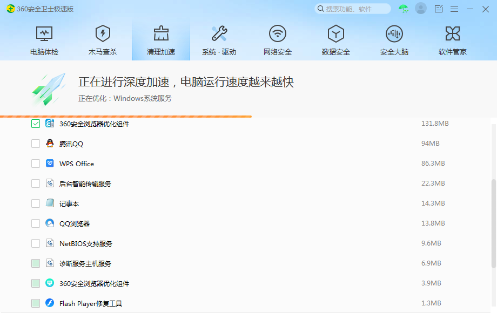This screenshot has width=497, height=313.
Task: Open the 木马查杀 shield icon
Action: 103,33
